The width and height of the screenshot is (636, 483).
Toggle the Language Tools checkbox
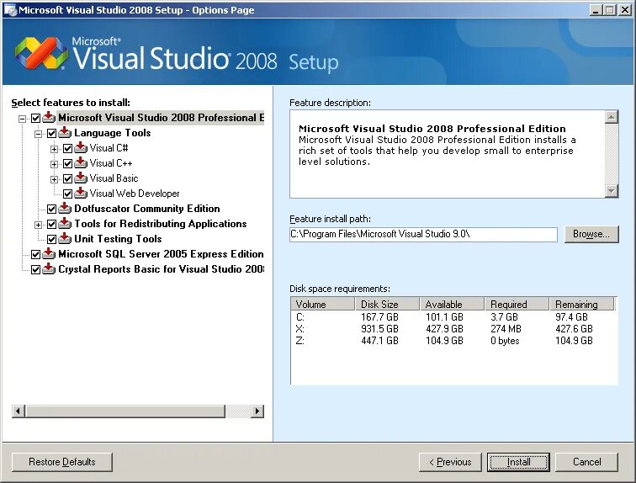click(x=51, y=134)
